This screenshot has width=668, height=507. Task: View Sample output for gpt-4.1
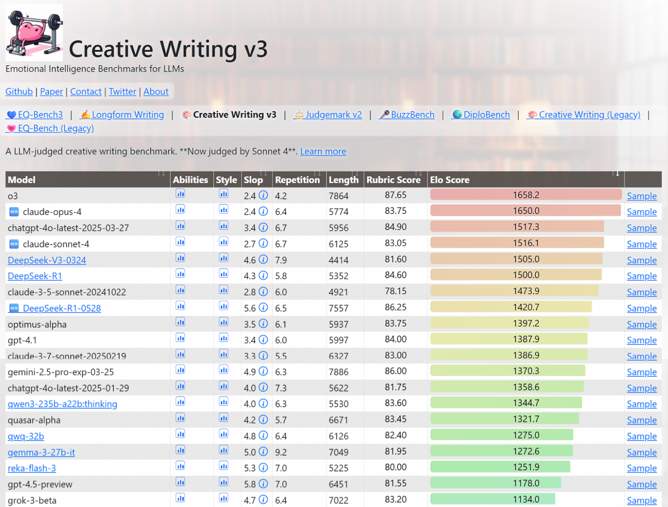click(x=641, y=340)
